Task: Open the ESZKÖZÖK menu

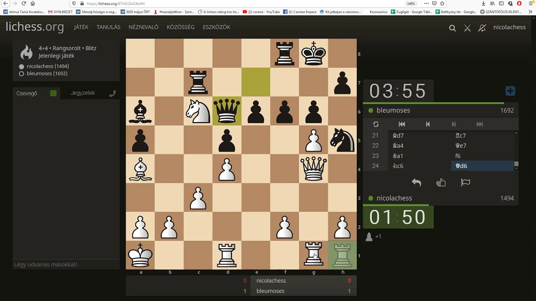Action: tap(216, 27)
